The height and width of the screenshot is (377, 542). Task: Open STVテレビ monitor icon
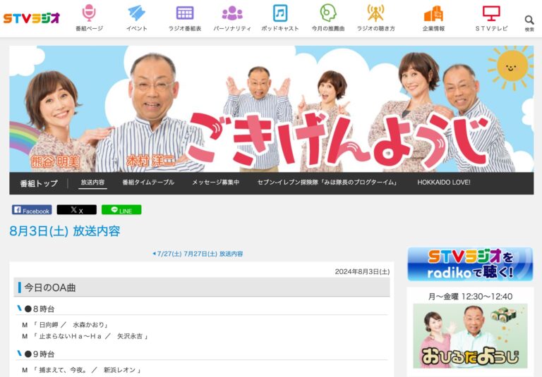[491, 14]
